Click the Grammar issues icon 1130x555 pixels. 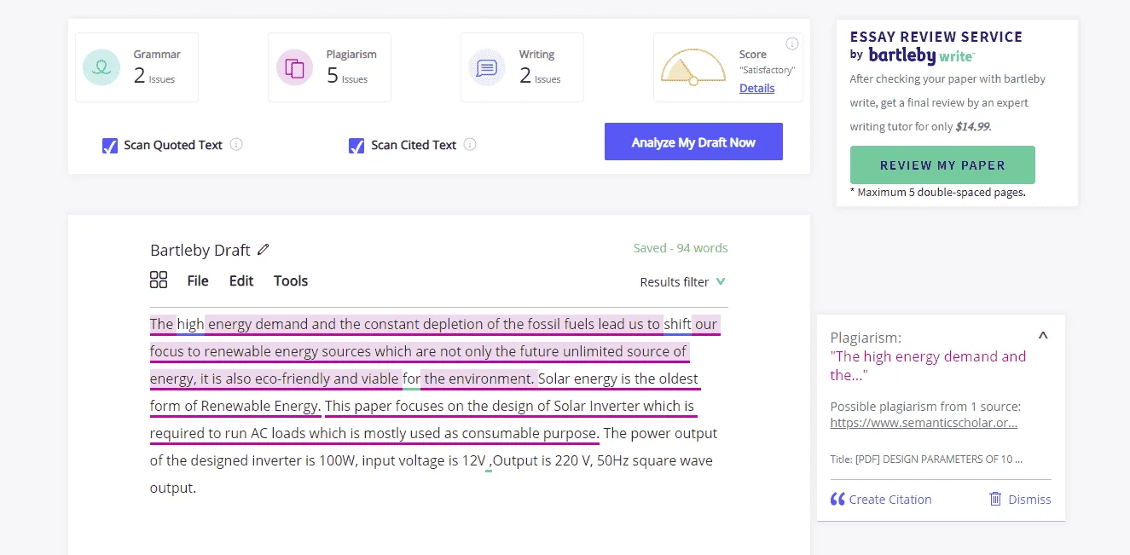pos(101,67)
